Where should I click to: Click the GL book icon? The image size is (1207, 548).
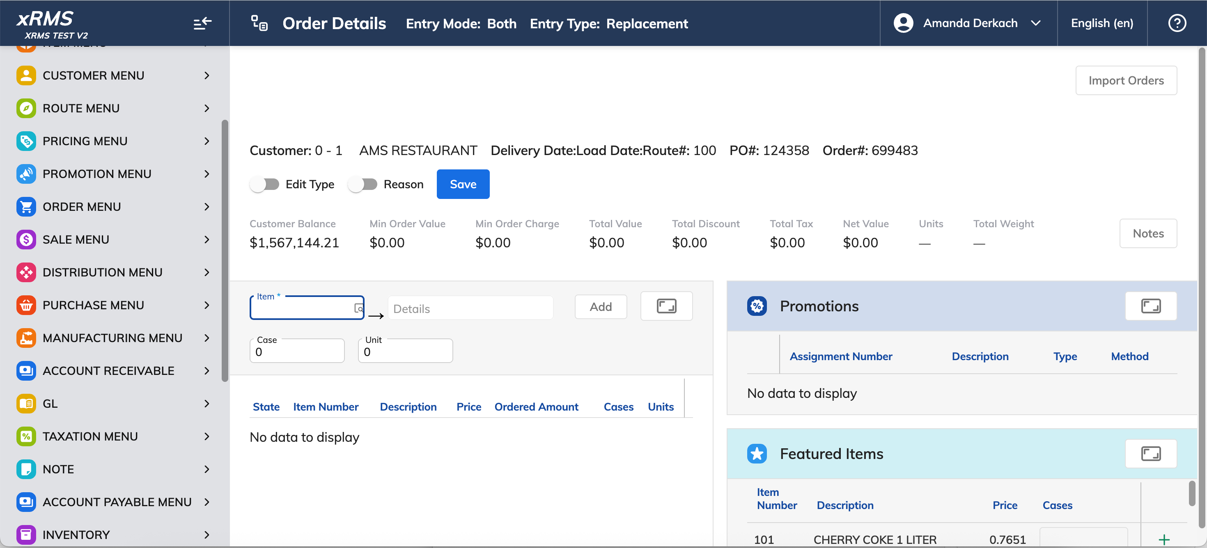click(26, 403)
